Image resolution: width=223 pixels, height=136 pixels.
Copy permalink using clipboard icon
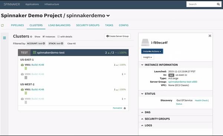click(x=125, y=108)
